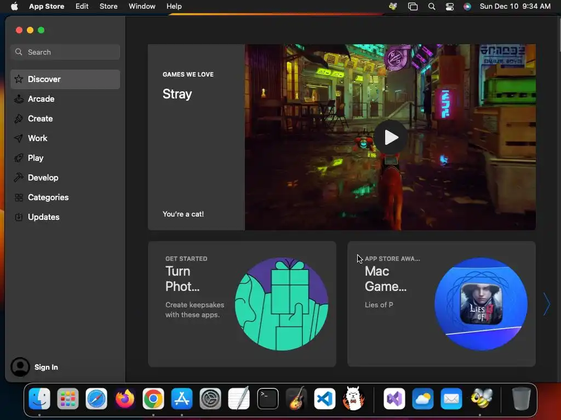Launch GarageBand from the Dock

pyautogui.click(x=296, y=399)
